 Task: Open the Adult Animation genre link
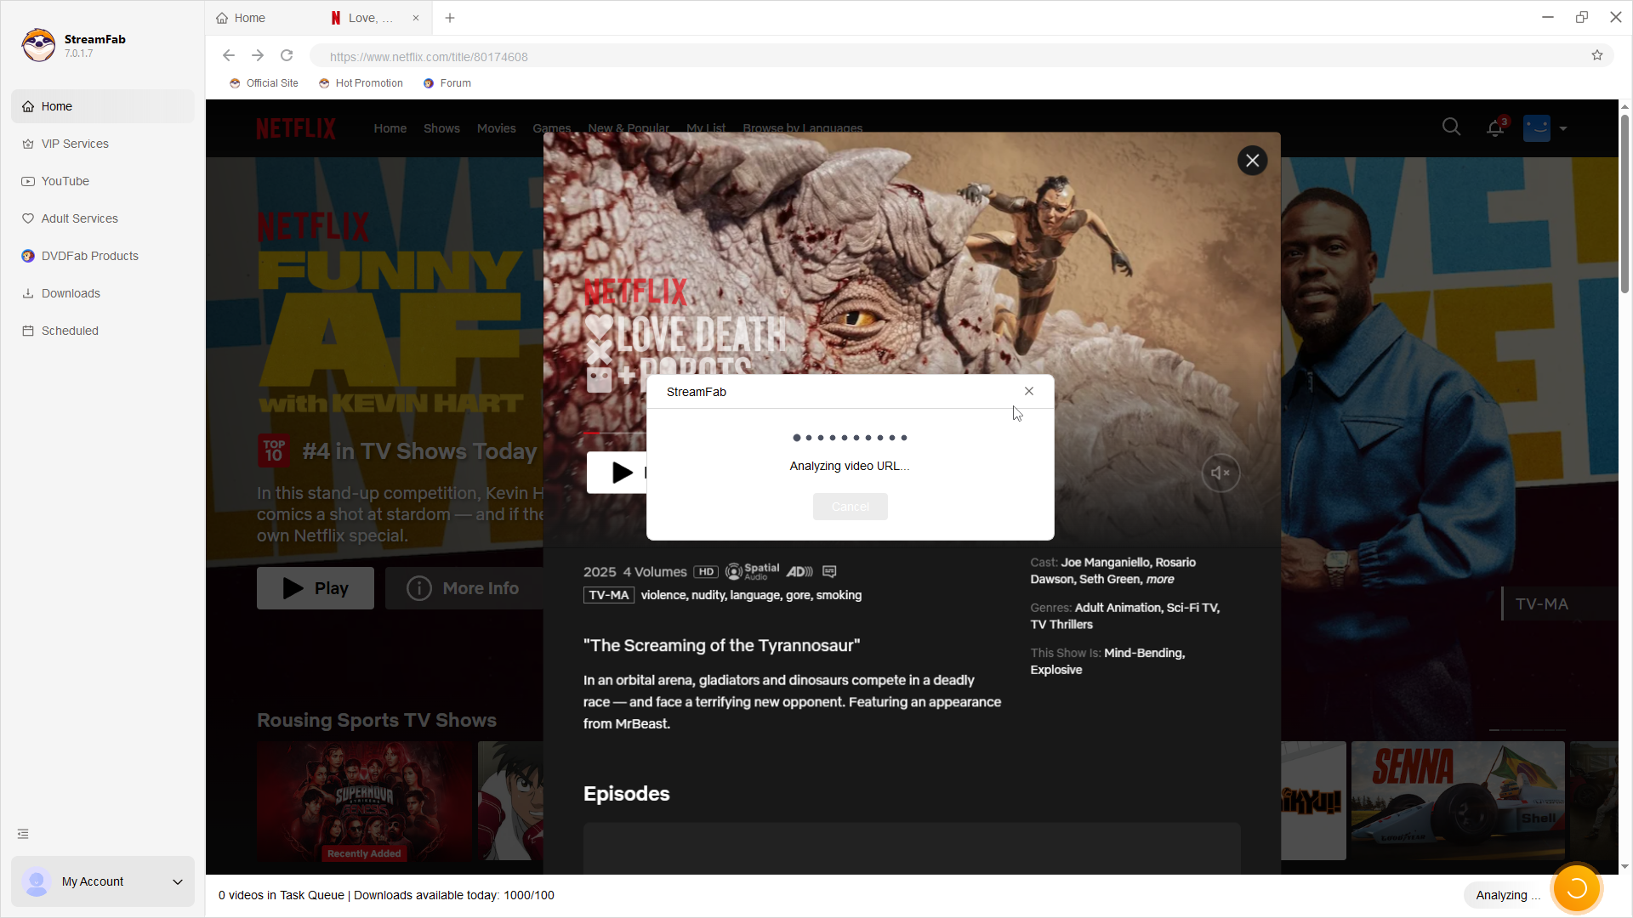point(1118,608)
